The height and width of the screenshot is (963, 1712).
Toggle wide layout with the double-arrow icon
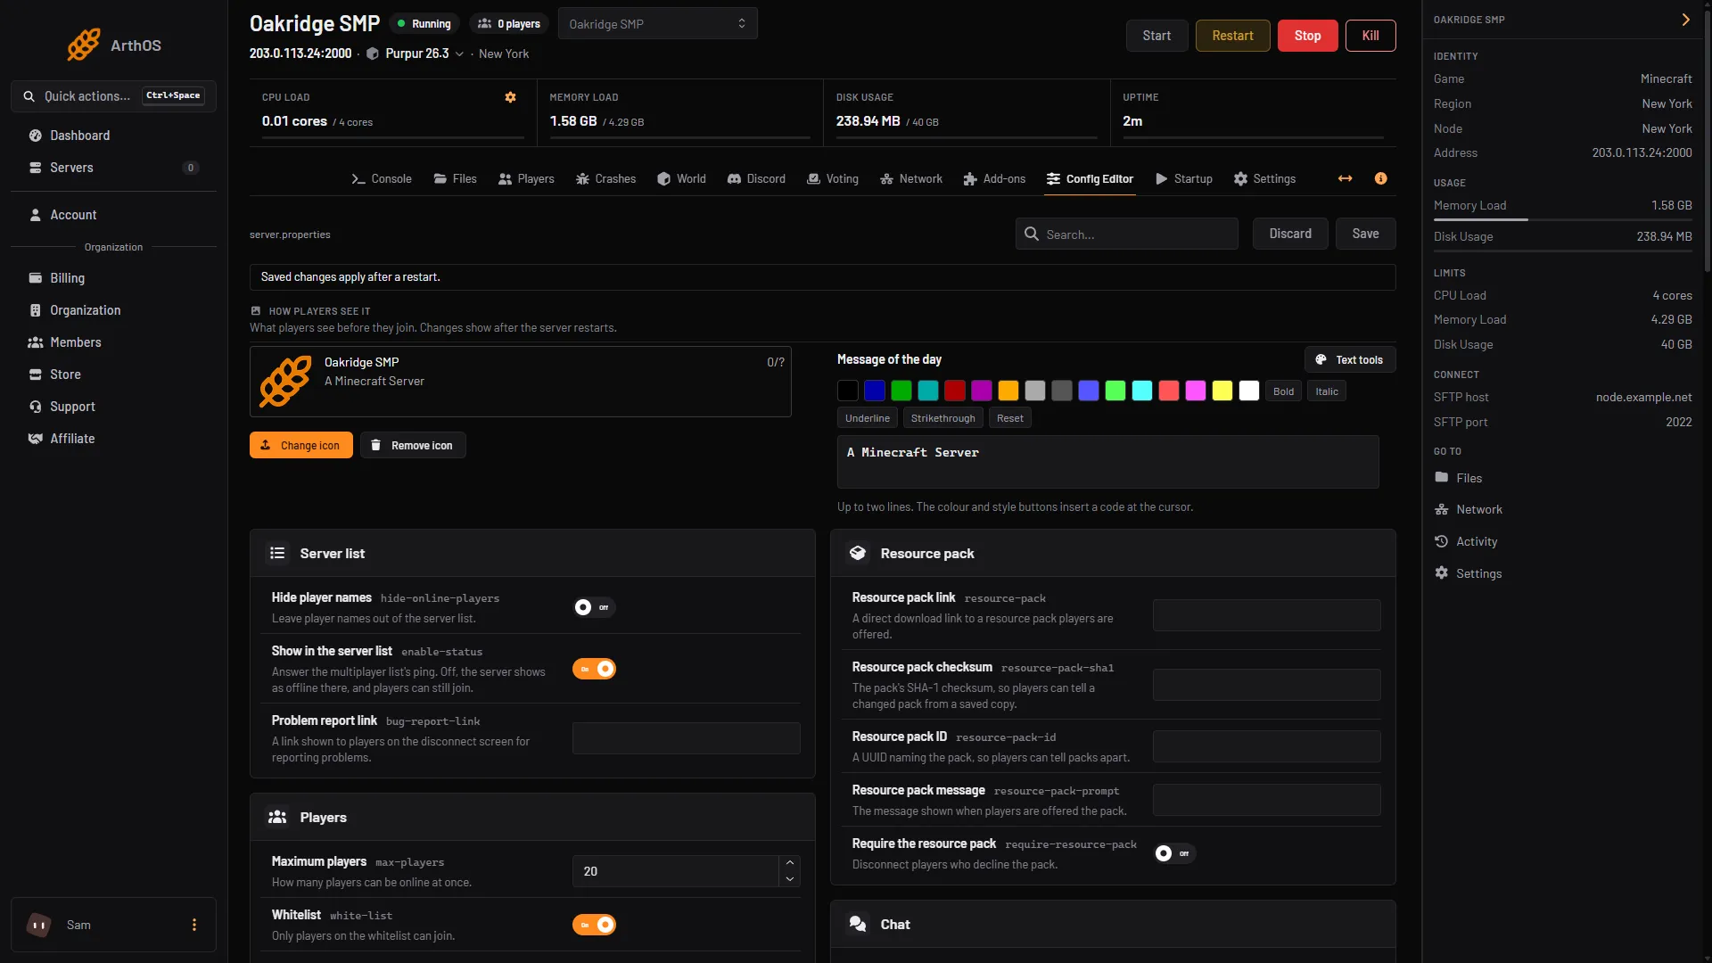click(x=1345, y=178)
